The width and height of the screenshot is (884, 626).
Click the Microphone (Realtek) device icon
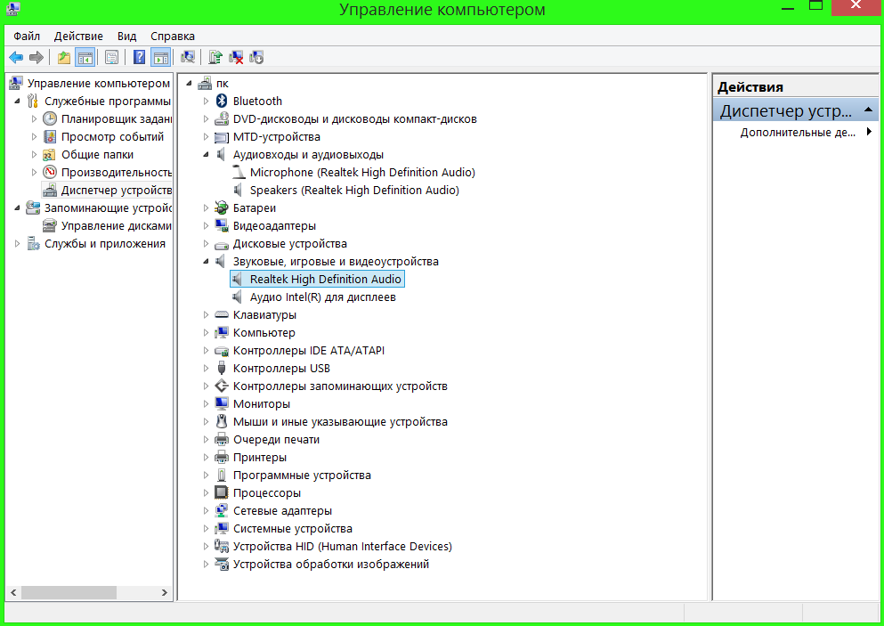pos(239,173)
